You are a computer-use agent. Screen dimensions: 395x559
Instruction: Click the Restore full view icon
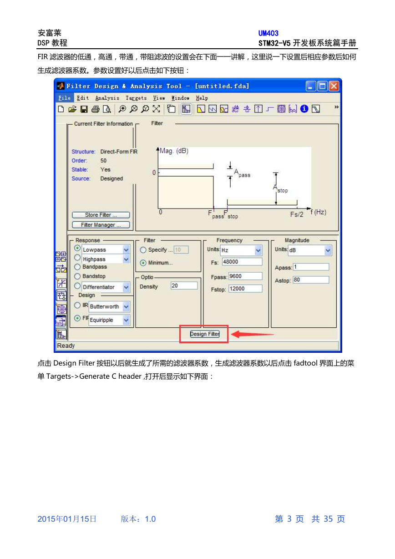pyautogui.click(x=156, y=109)
